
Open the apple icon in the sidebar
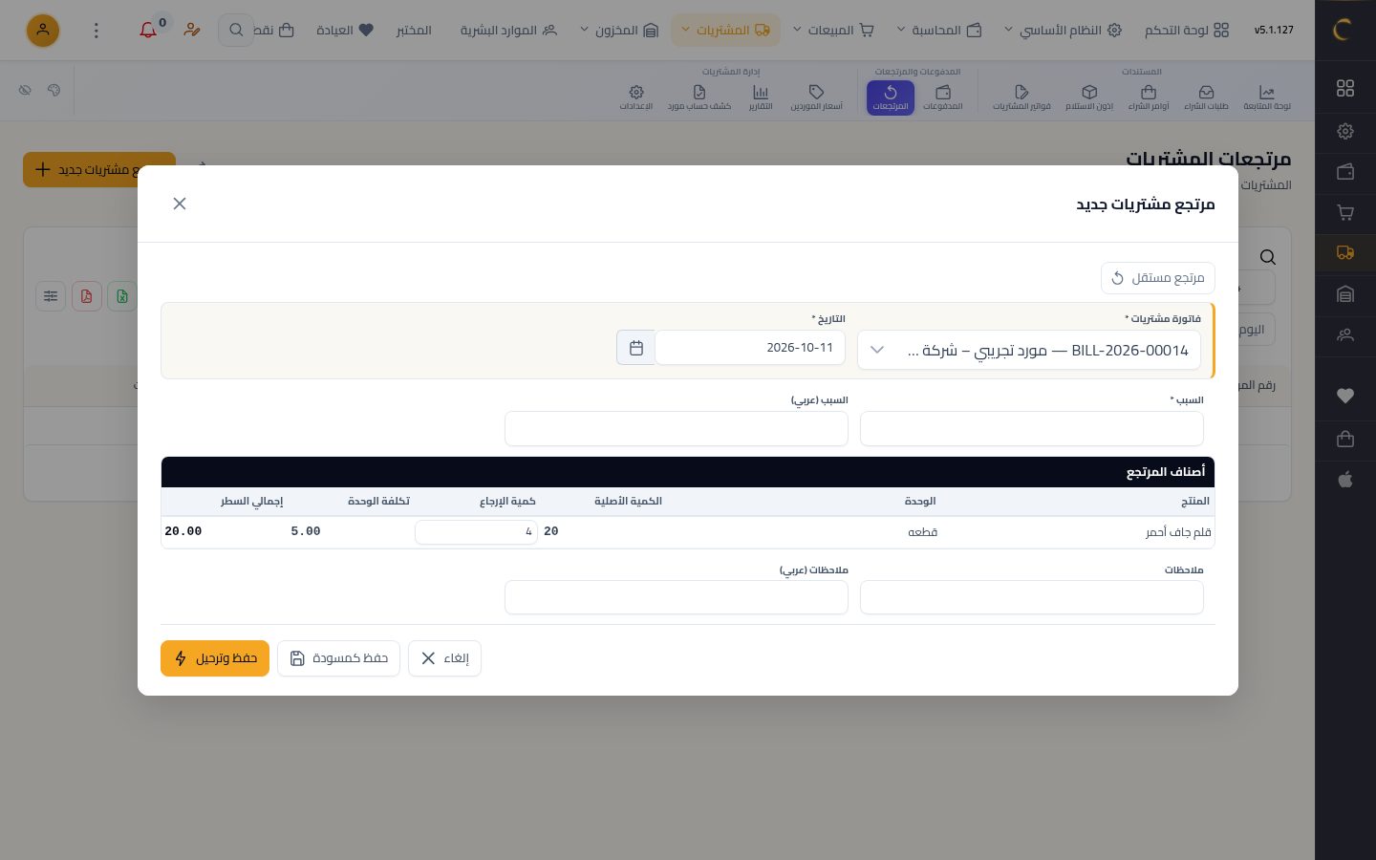tap(1345, 480)
